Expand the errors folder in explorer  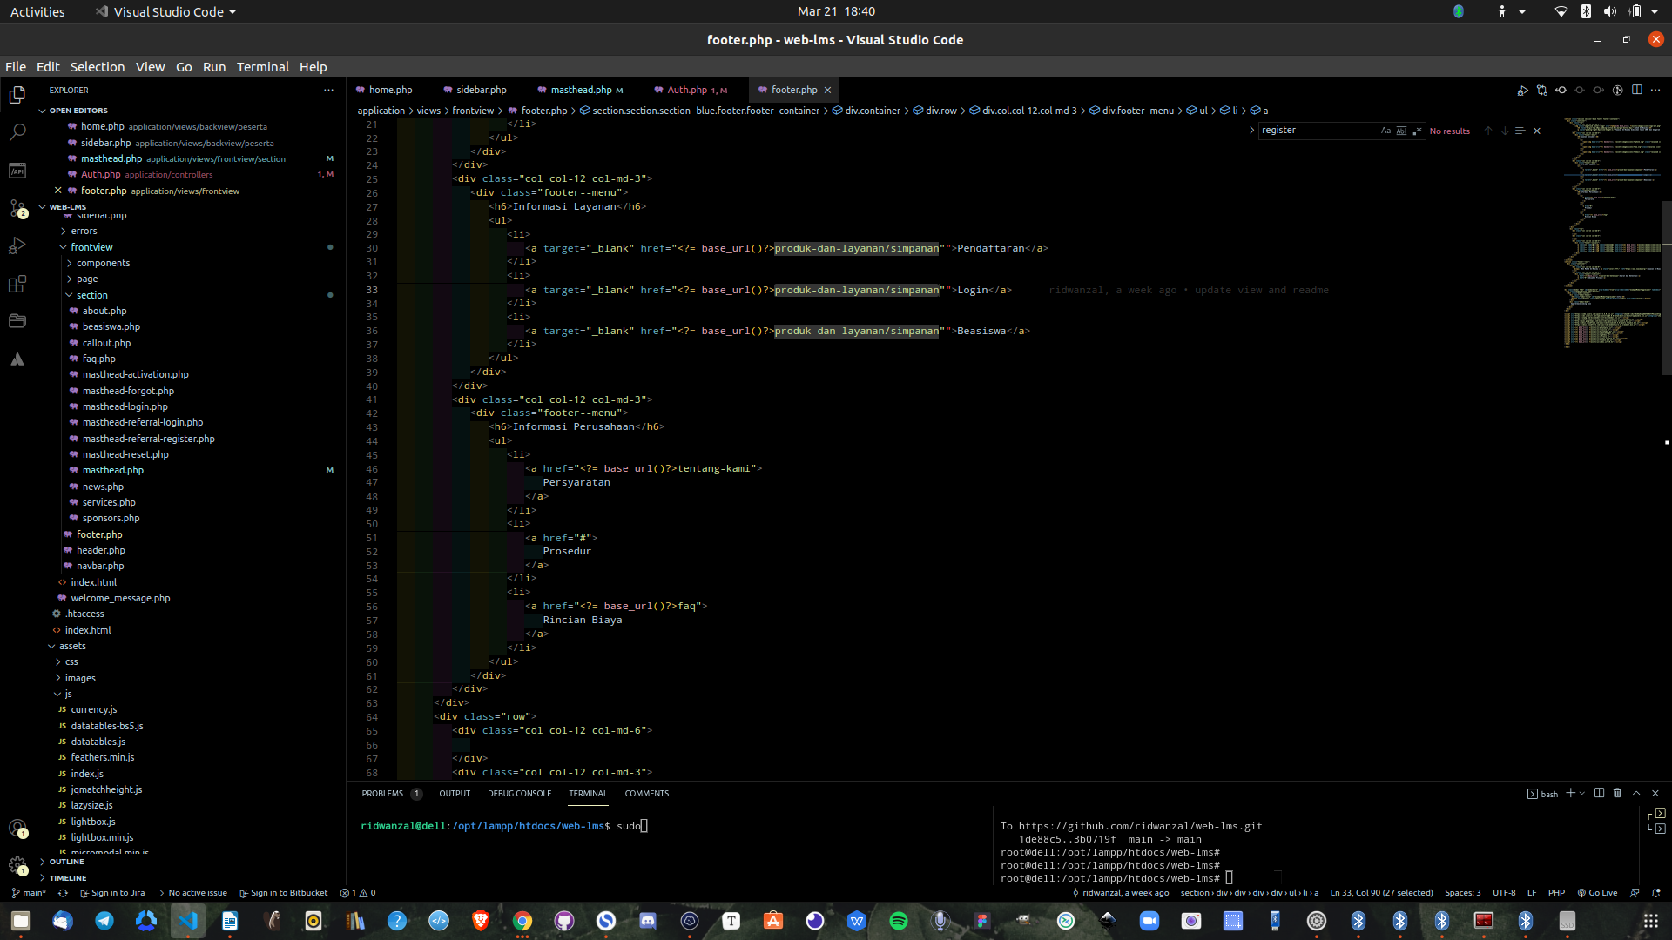(84, 231)
